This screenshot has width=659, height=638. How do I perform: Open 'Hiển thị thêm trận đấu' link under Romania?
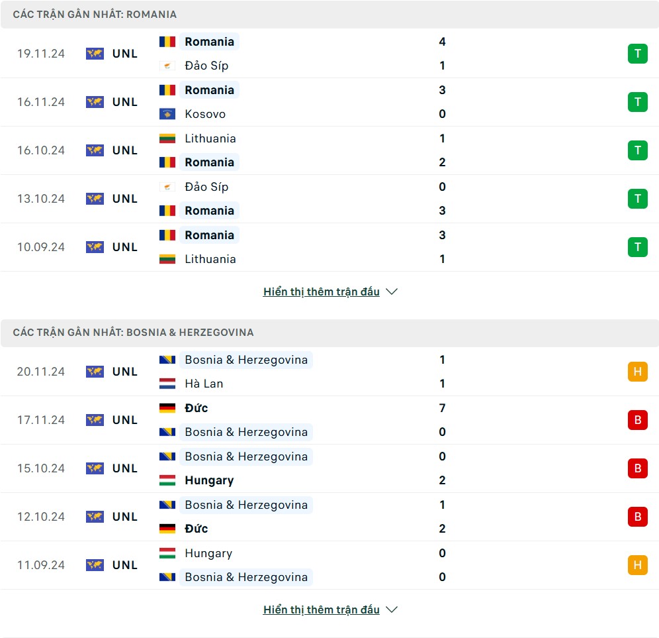[x=321, y=292]
